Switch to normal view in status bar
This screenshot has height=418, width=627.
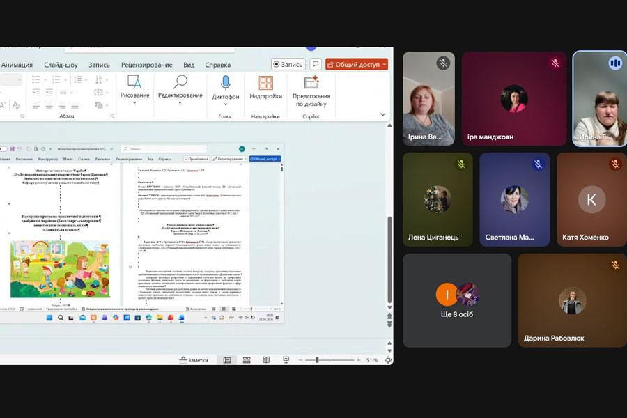point(227,360)
